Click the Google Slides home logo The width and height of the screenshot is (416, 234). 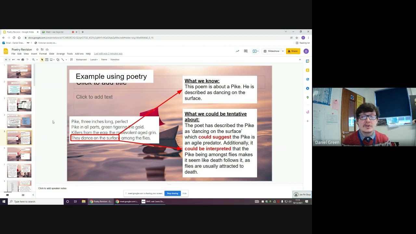[6, 51]
